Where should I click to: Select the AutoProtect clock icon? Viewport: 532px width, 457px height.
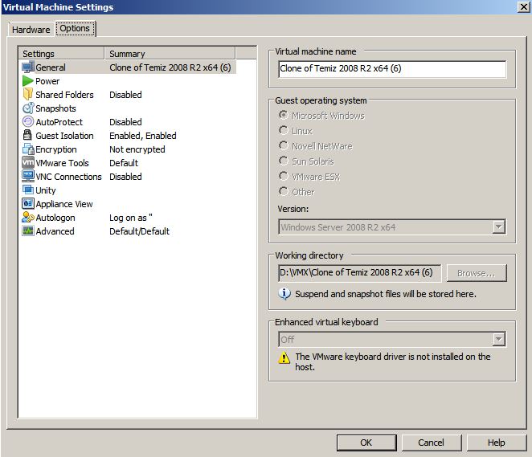[28, 122]
